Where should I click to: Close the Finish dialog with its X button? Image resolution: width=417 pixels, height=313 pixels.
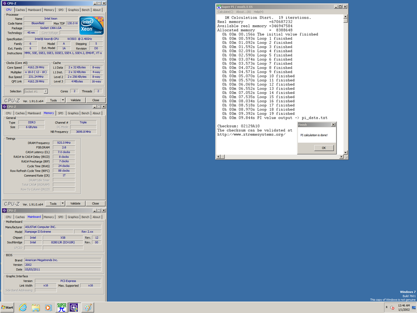click(x=333, y=125)
